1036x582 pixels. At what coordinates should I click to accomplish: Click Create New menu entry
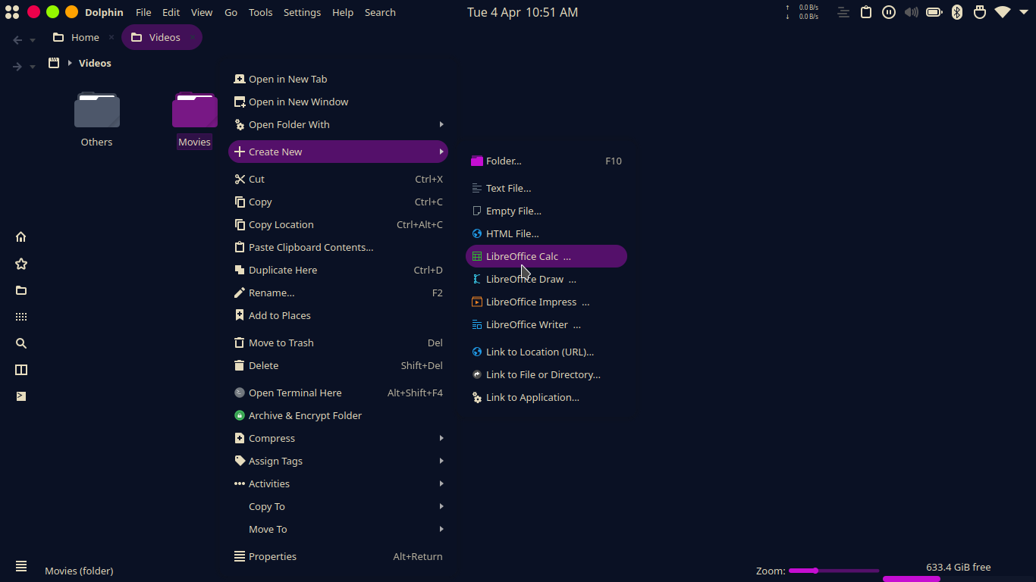click(x=338, y=152)
